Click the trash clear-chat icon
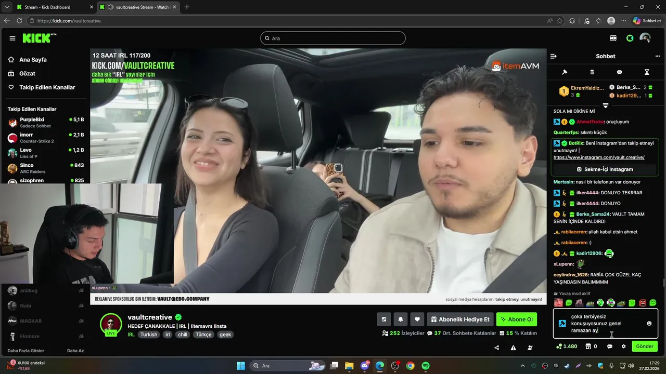This screenshot has width=666, height=374. click(592, 72)
